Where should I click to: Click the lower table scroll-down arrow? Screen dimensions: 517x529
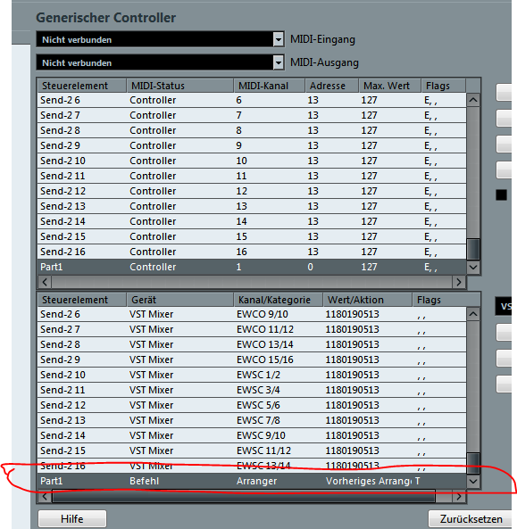473,482
